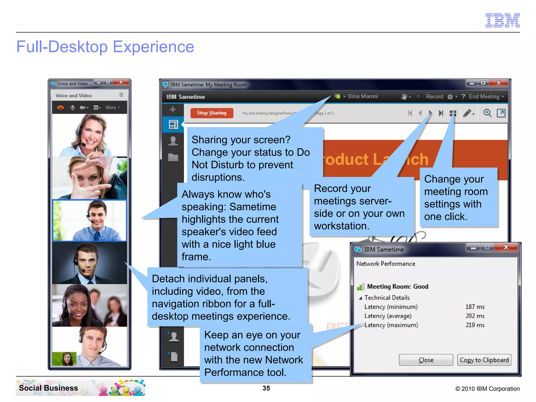Viewport: 536px width, 402px height.
Task: Select the highlighted current speaker video feed
Action: (90, 220)
